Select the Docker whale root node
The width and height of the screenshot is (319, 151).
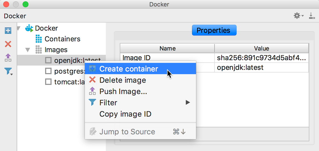29,28
